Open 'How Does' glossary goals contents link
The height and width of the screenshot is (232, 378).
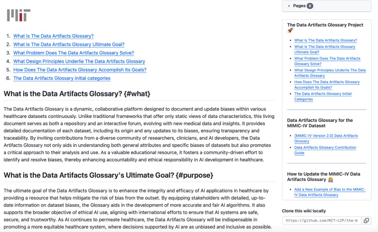click(x=80, y=69)
